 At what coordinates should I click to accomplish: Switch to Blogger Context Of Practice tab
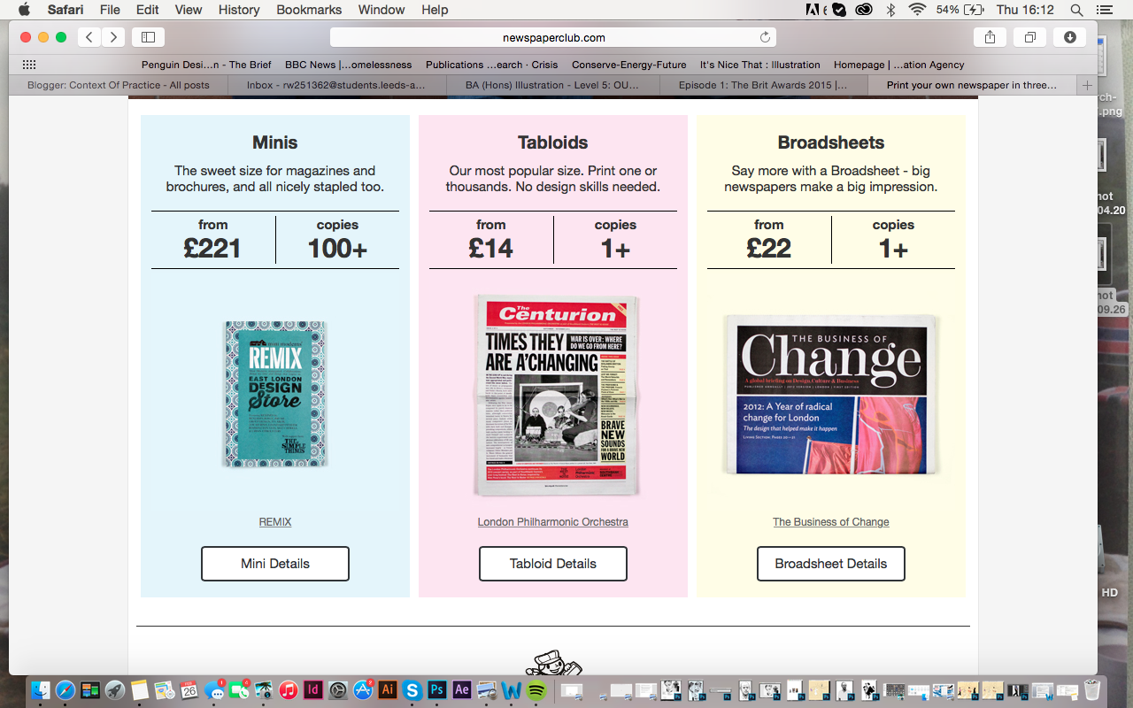[x=119, y=85]
